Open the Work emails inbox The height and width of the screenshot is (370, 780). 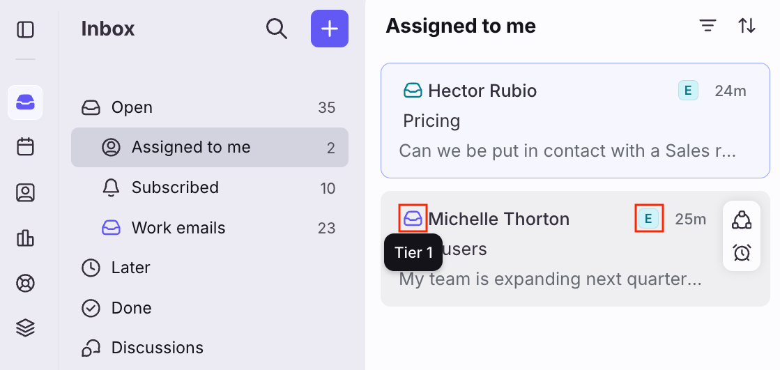pos(178,228)
